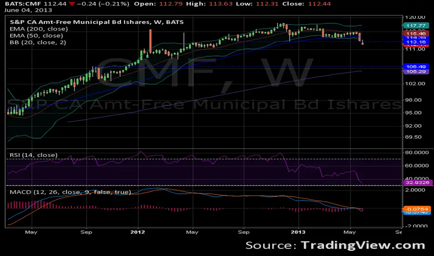Click the Open: 112.79 value

point(159,4)
